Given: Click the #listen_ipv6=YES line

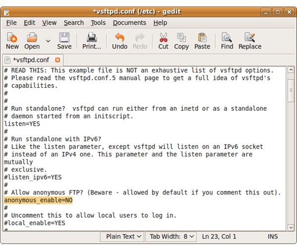Looking at the screenshot, I should (33, 177).
